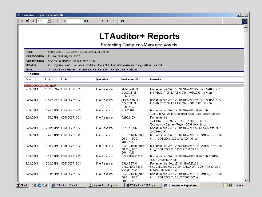
Task: Click the close-report X icon in toolbar
Action: (22, 21)
